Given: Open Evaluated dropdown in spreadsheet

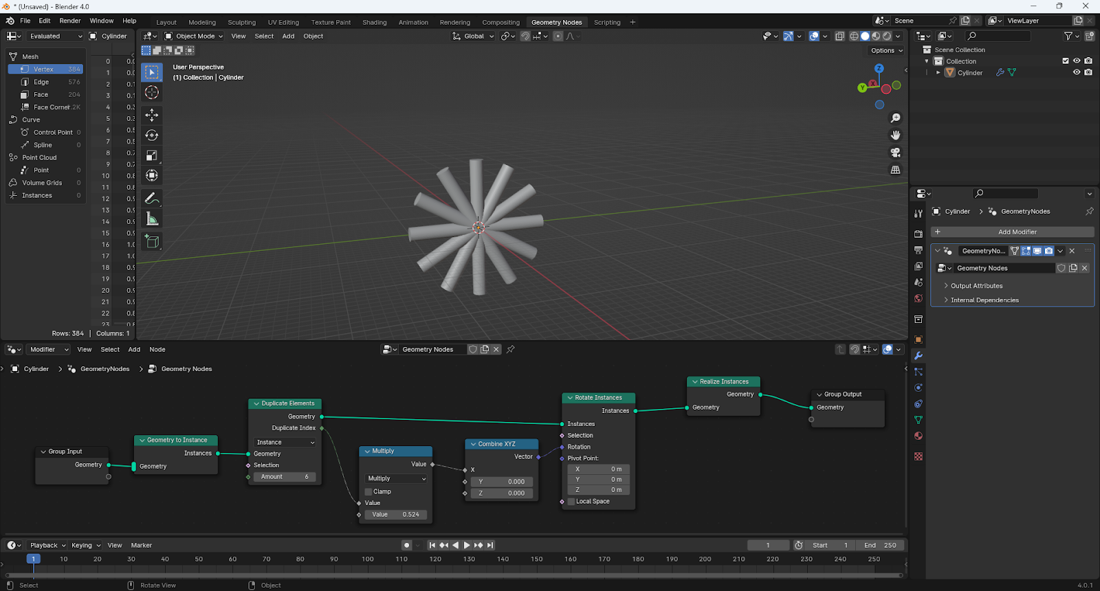Looking at the screenshot, I should pyautogui.click(x=55, y=36).
